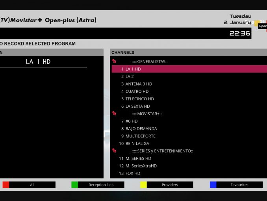Select channel 8 BAJO DEMANDA
This screenshot has height=201, width=267.
coord(189,129)
